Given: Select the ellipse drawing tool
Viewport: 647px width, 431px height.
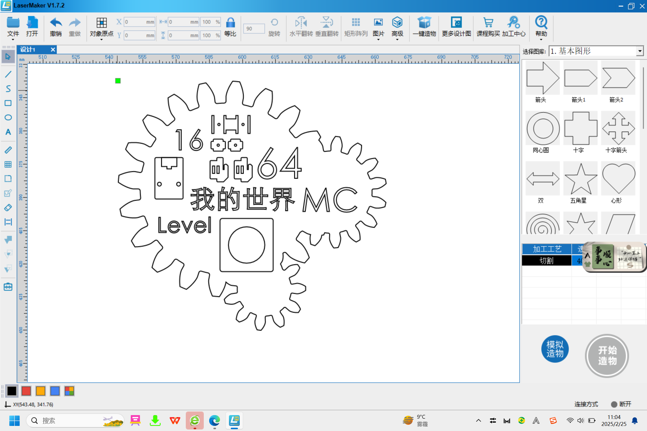Looking at the screenshot, I should [x=8, y=117].
